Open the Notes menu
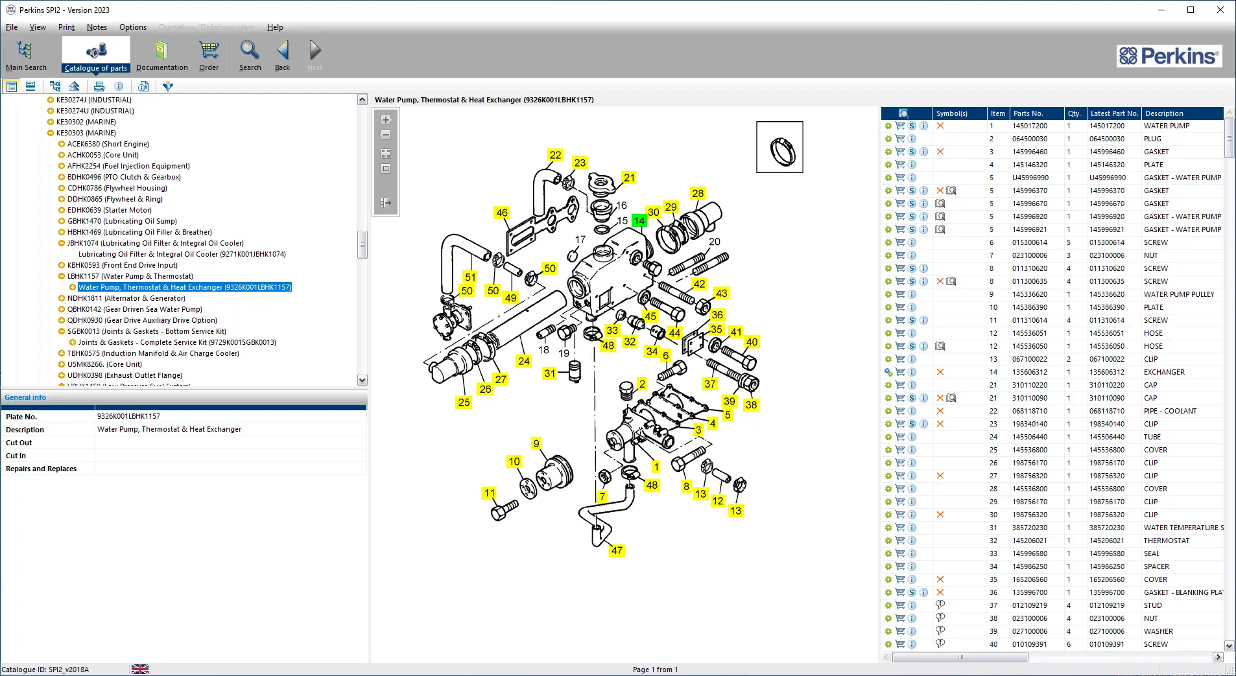 [x=97, y=27]
